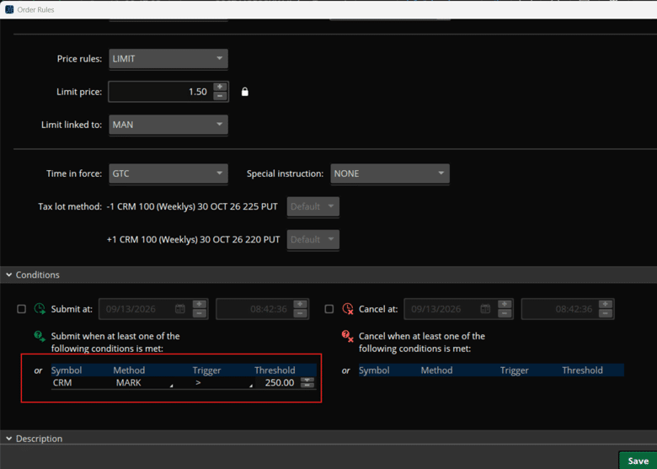This screenshot has height=469, width=657.
Task: Click the limit price lock icon
Action: point(245,92)
